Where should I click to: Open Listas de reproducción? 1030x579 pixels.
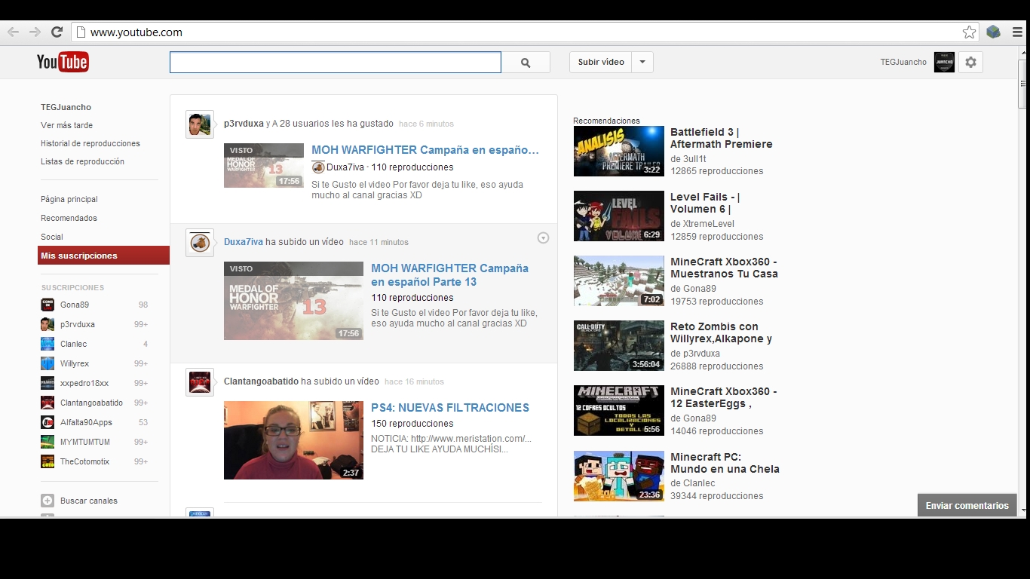coord(83,161)
